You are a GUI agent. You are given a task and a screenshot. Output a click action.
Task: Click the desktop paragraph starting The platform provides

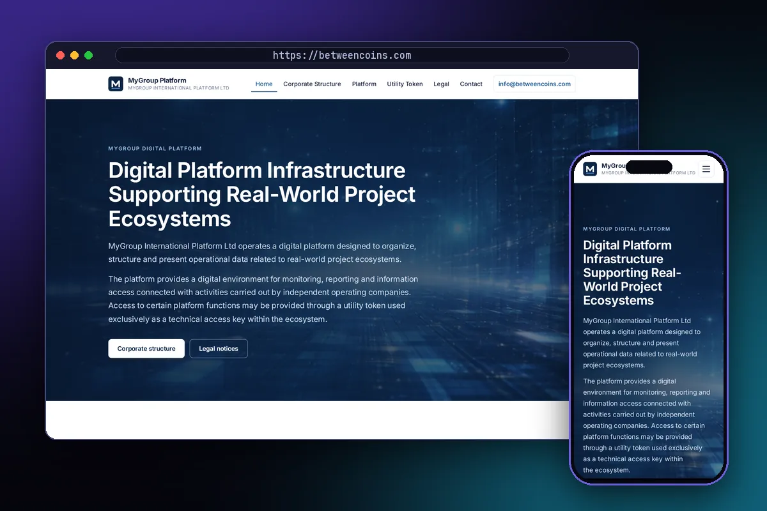tap(263, 299)
